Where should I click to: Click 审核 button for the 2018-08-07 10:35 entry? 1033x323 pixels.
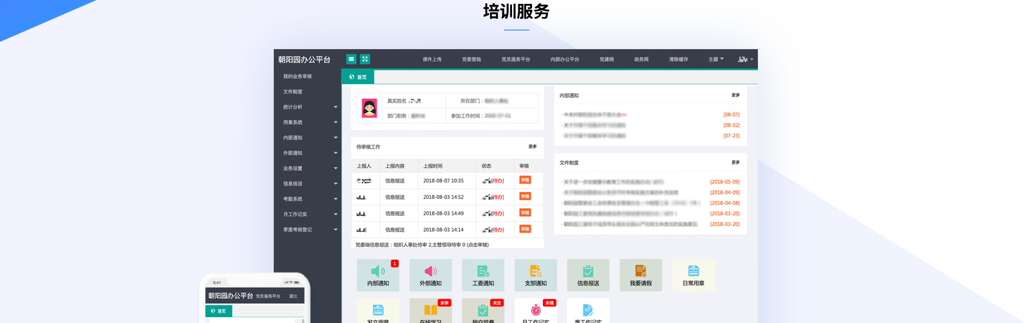(x=525, y=180)
